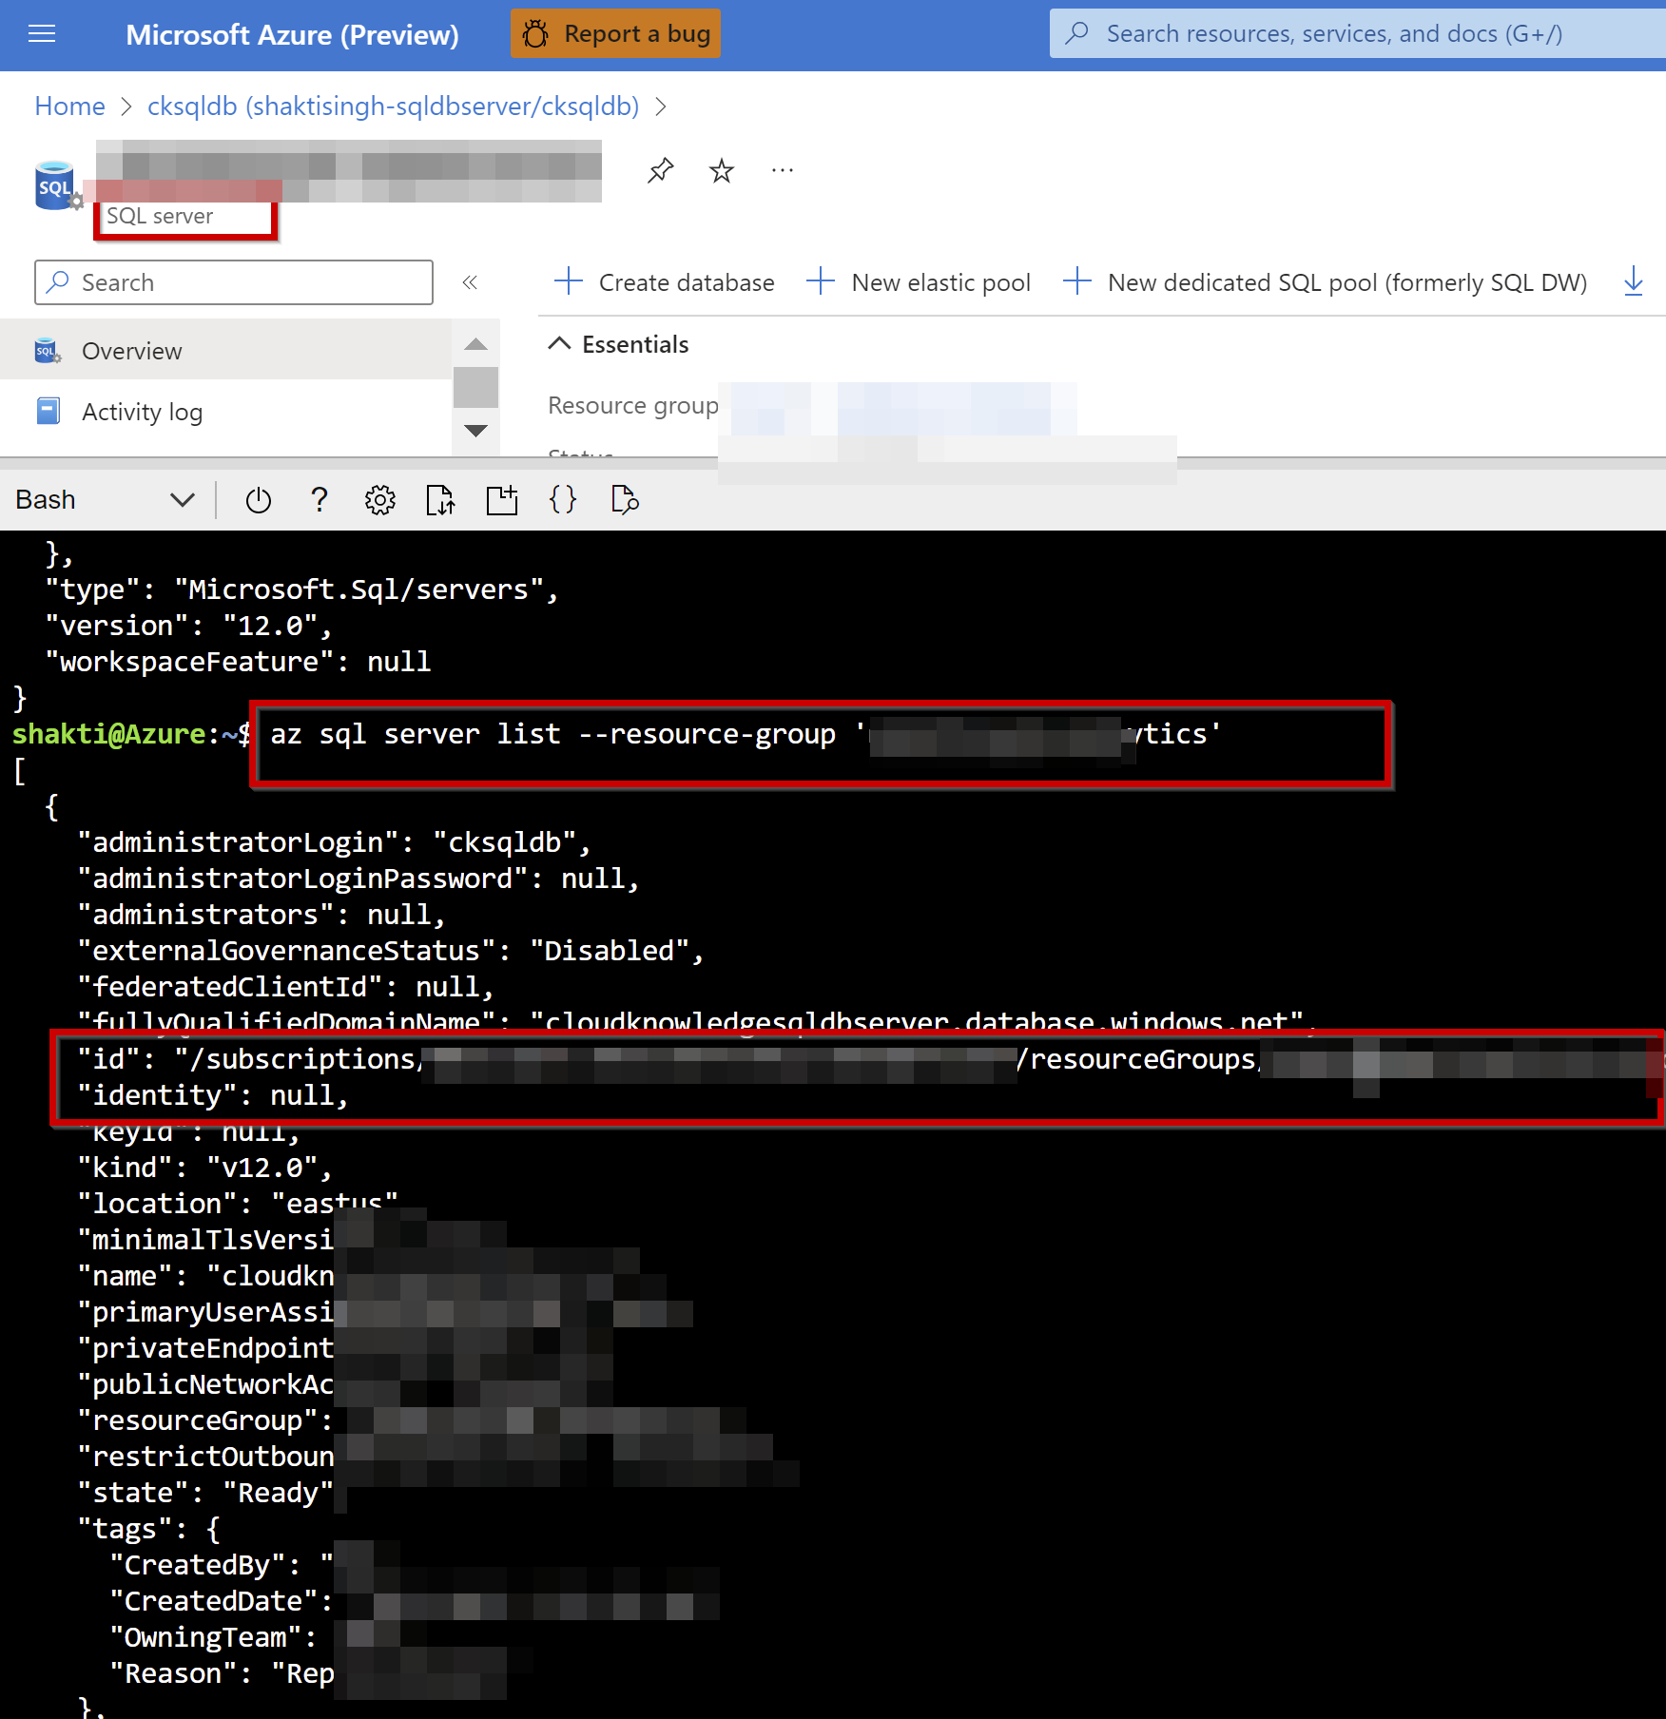Screen dimensions: 1666x1719
Task: Open the resource more-options ellipsis menu
Action: click(x=782, y=170)
